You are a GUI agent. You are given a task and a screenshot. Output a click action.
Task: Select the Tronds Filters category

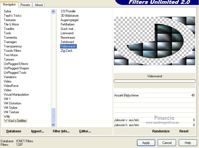13,51
